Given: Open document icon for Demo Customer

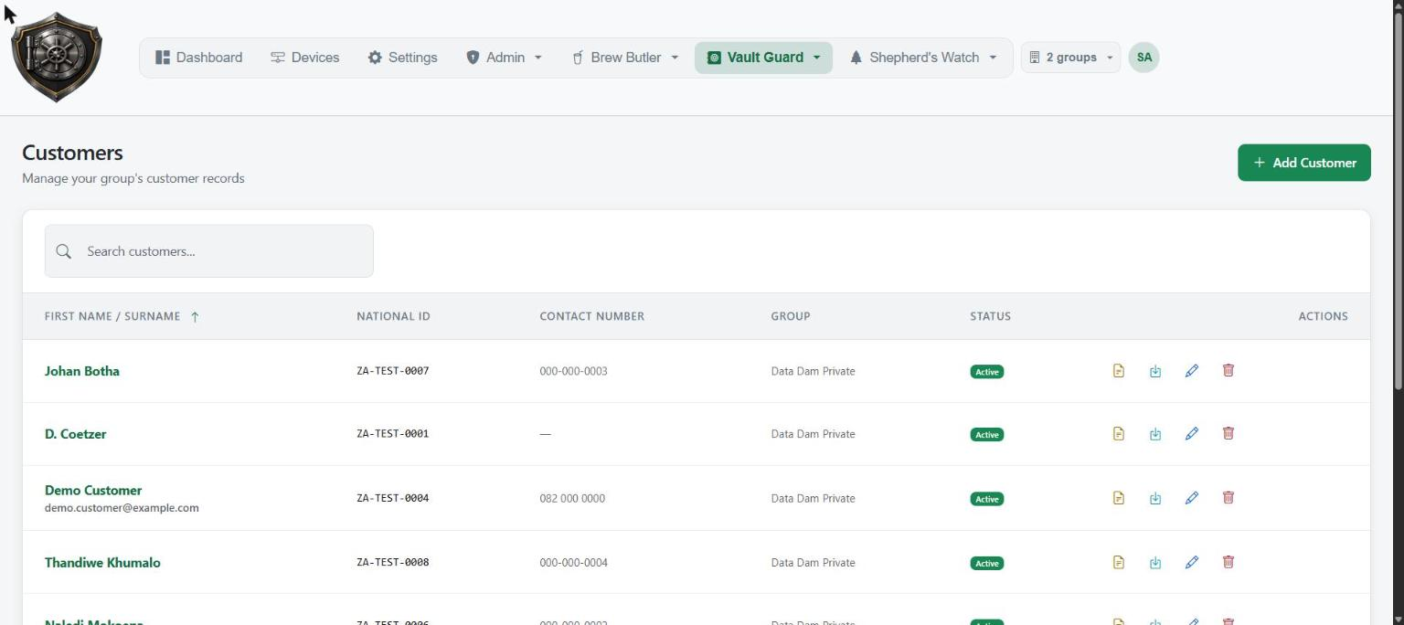Looking at the screenshot, I should [1118, 498].
